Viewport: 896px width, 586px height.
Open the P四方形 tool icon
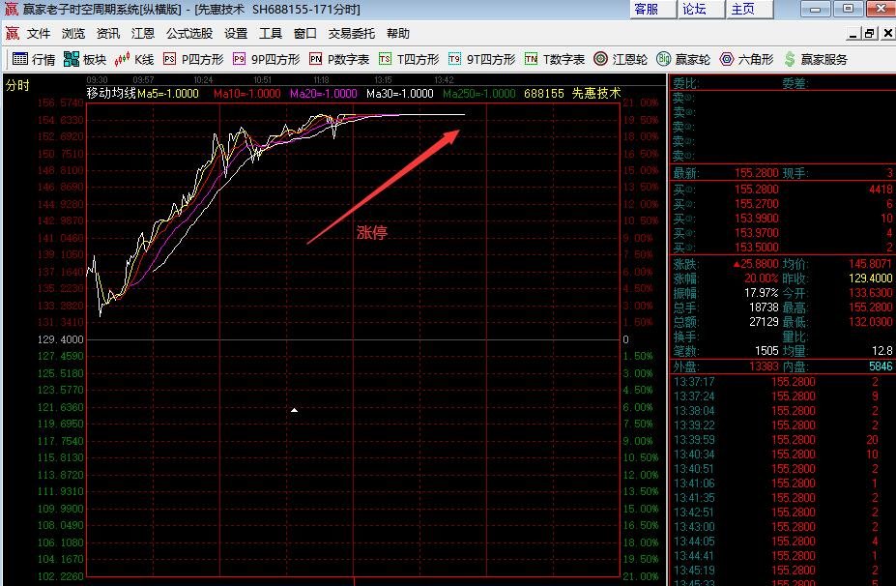click(169, 59)
